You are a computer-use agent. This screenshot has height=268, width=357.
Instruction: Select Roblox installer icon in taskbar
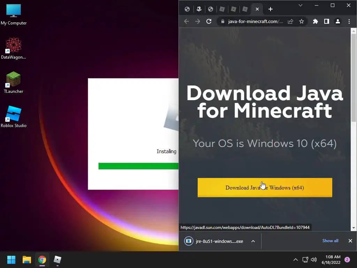pyautogui.click(x=58, y=260)
